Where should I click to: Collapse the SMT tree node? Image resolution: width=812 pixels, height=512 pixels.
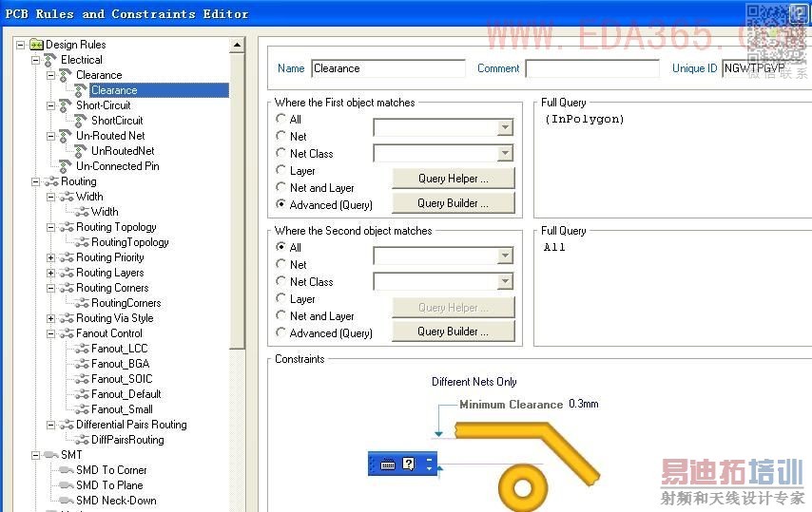point(35,455)
